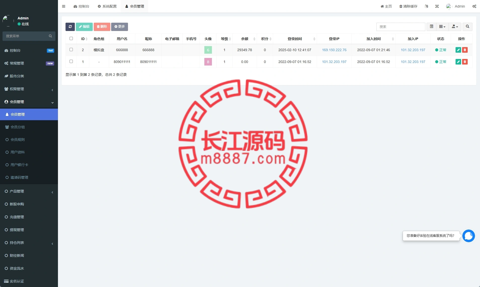Click the sidebar menu search magnifier icon
Image resolution: width=480 pixels, height=287 pixels.
pos(50,36)
